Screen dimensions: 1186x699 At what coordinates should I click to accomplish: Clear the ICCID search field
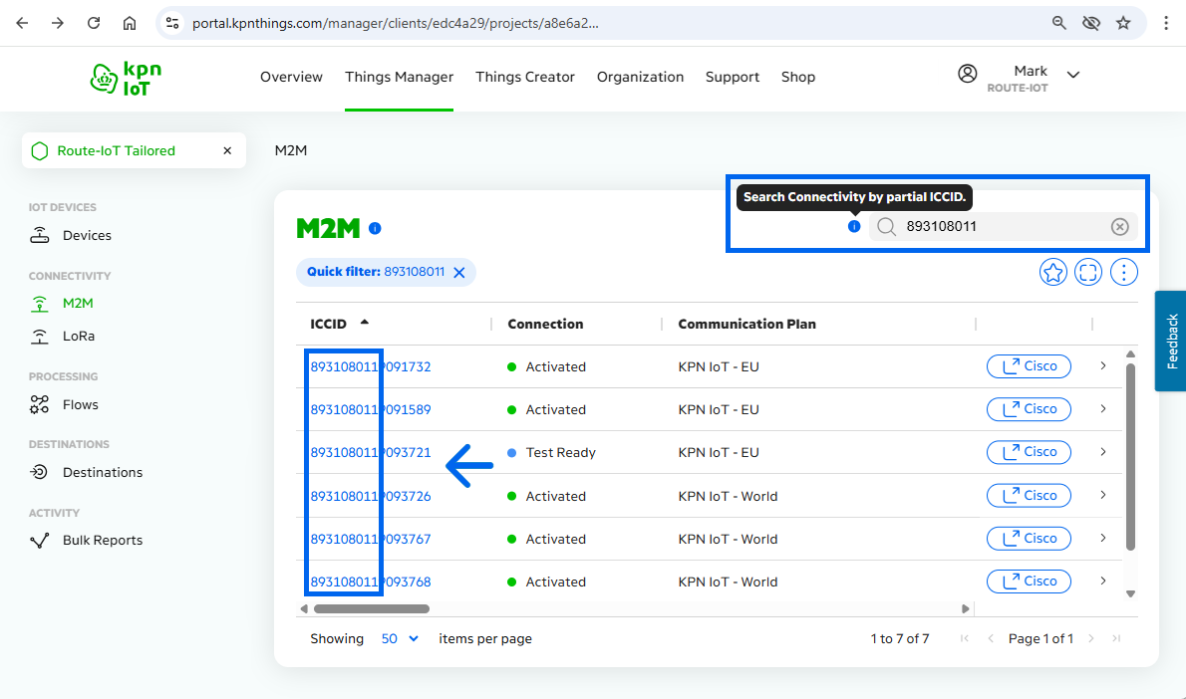pos(1119,227)
